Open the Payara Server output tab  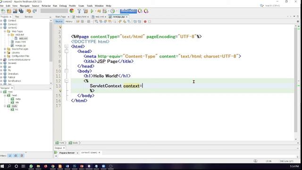[x=67, y=153]
